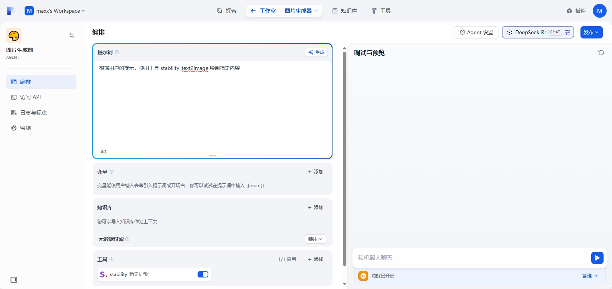Open 发布 publish dropdown
Viewport: 612px width, 289px height.
591,32
